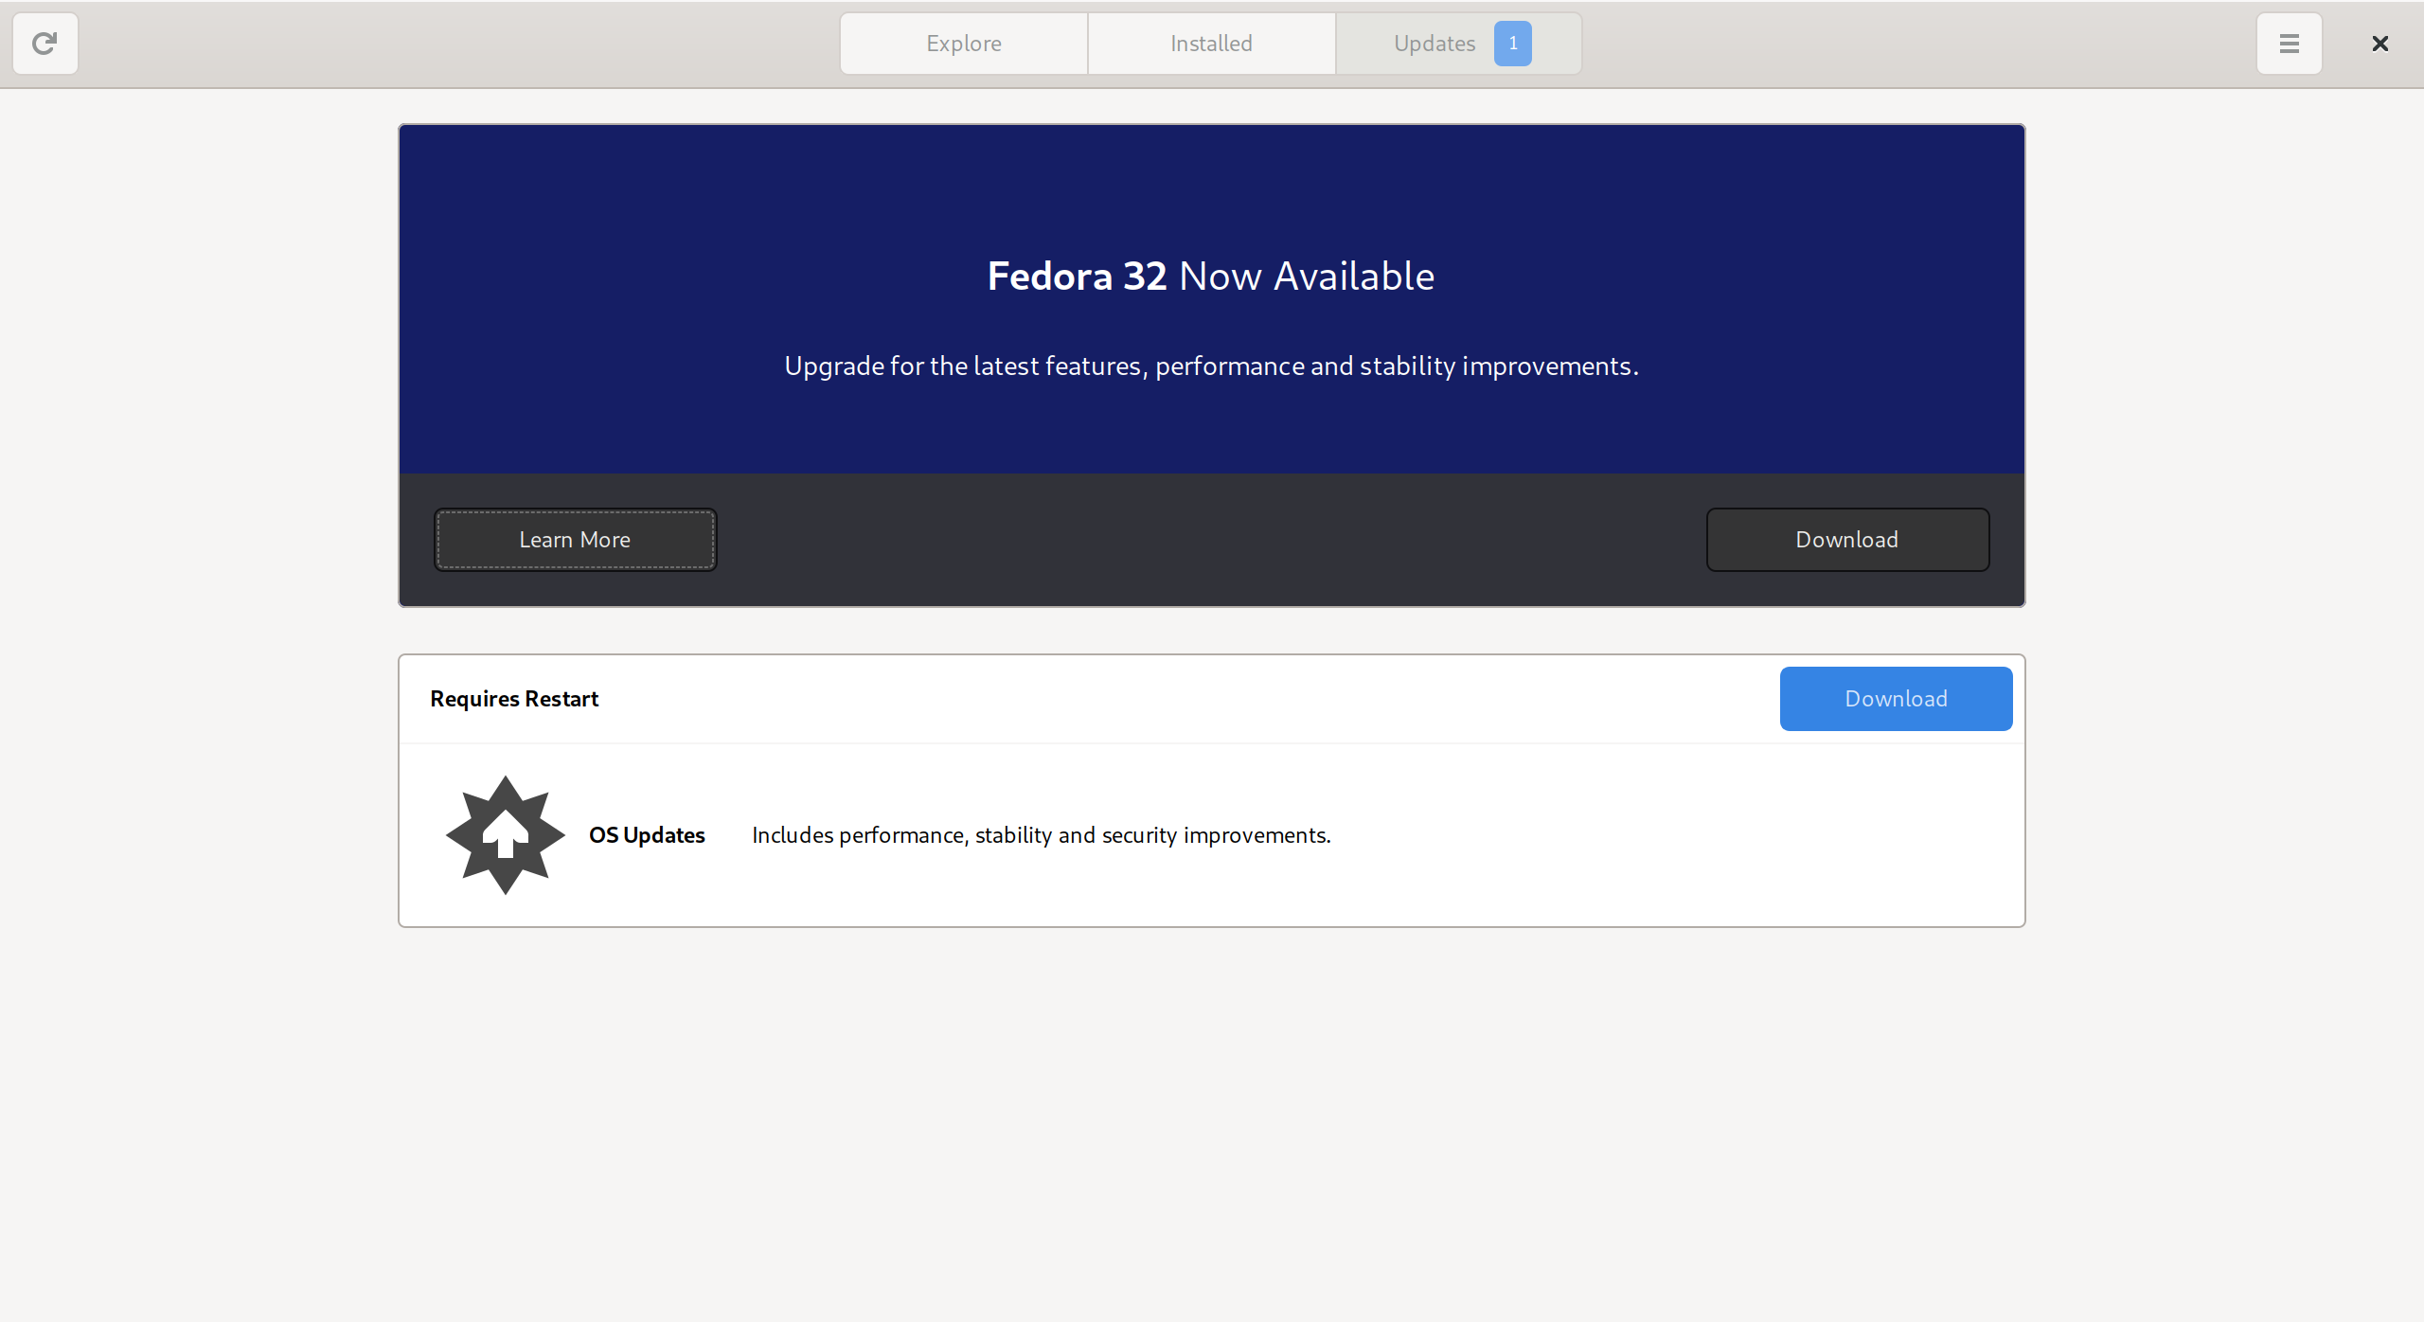
Task: Switch to the Explore tab
Action: [x=964, y=44]
